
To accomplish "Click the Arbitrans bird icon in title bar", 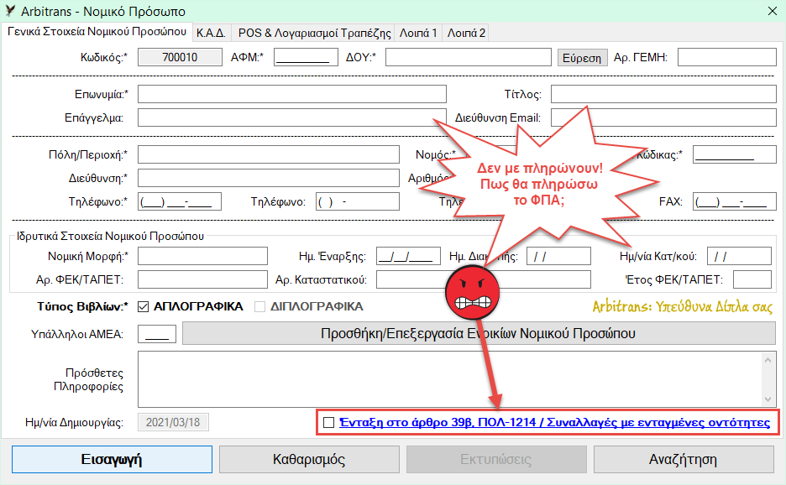I will (x=9, y=11).
